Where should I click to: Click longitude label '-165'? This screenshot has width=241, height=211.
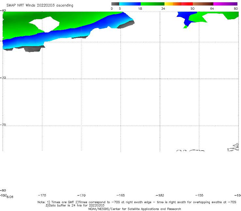tap(120, 195)
